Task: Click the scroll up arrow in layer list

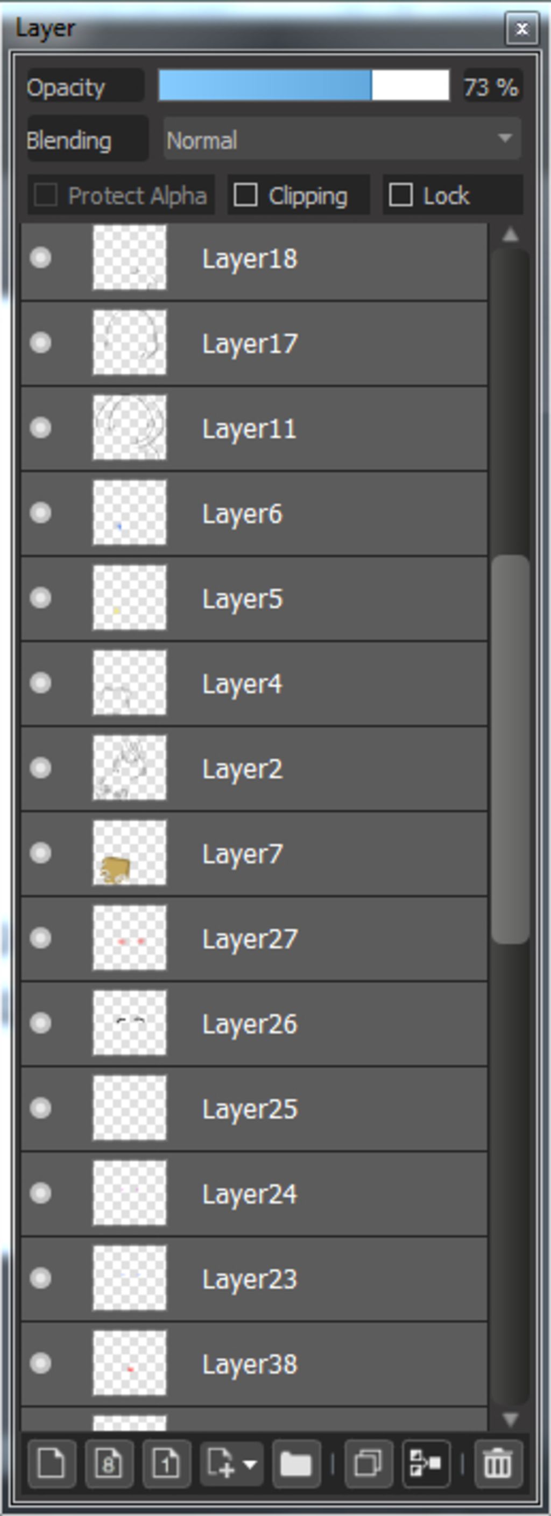Action: tap(511, 235)
